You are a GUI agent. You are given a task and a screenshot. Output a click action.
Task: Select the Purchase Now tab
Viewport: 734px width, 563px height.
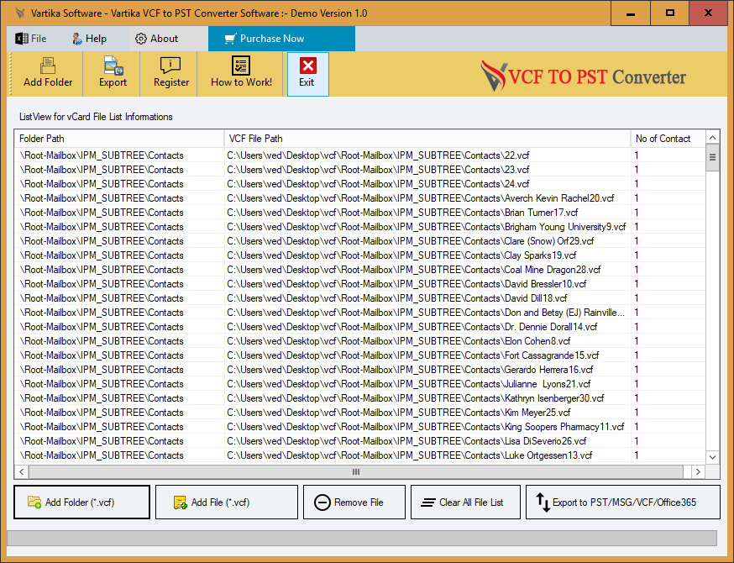click(281, 39)
